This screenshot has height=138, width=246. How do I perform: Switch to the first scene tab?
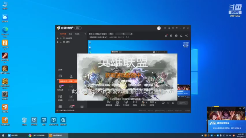coord(63,34)
